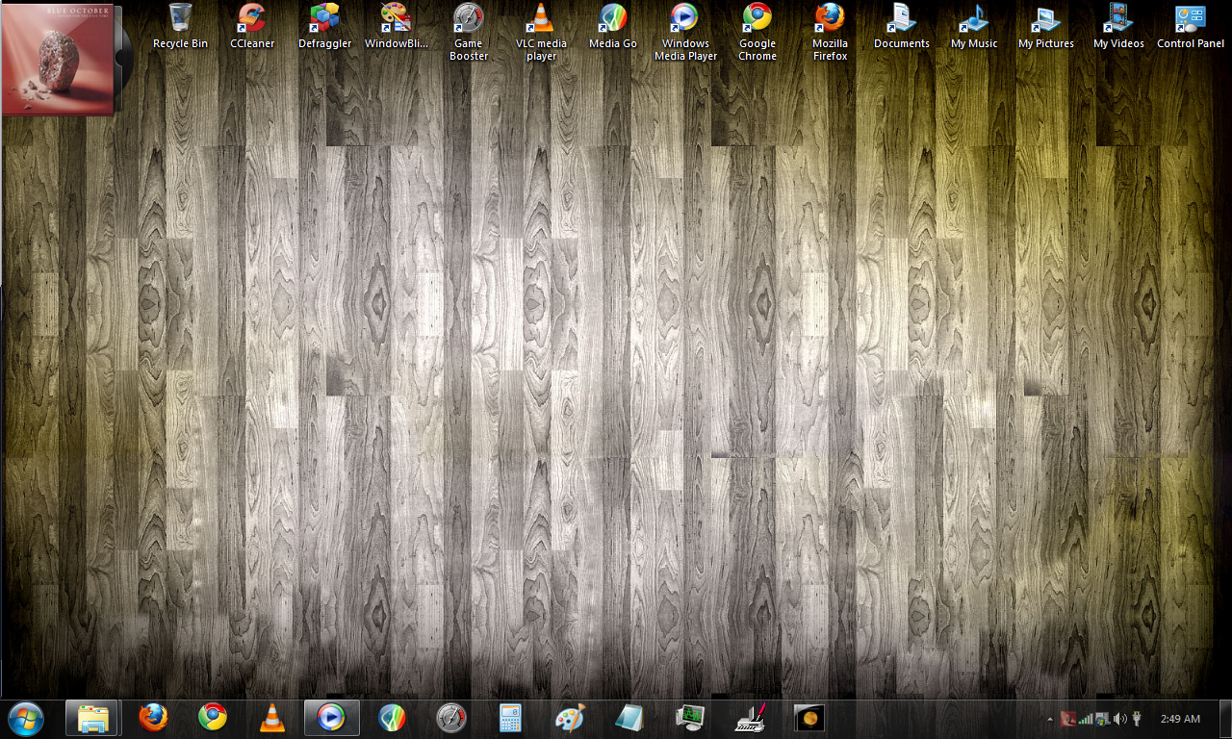Click the Show desktop button
This screenshot has height=739, width=1232.
click(x=1224, y=719)
